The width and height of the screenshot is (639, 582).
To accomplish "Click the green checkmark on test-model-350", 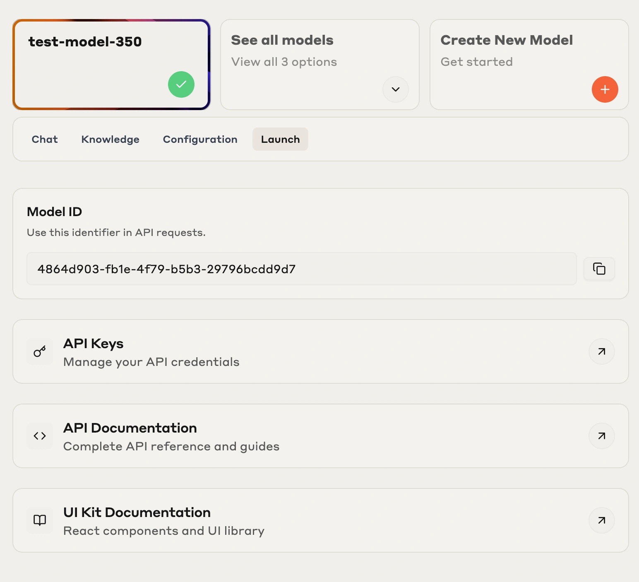I will pyautogui.click(x=181, y=84).
